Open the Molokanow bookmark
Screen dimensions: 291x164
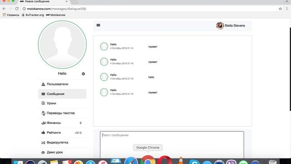(55, 15)
